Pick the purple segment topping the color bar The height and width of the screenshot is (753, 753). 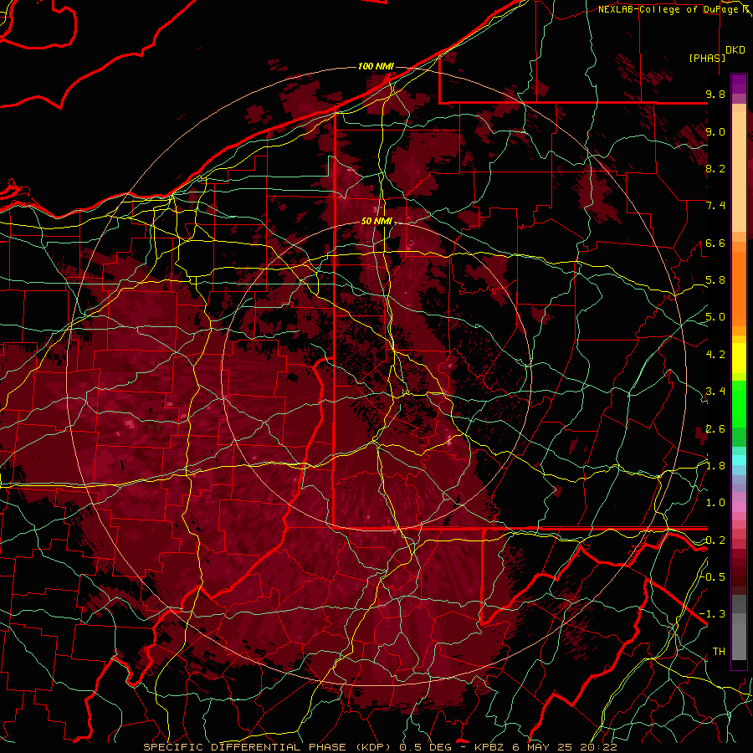point(739,84)
